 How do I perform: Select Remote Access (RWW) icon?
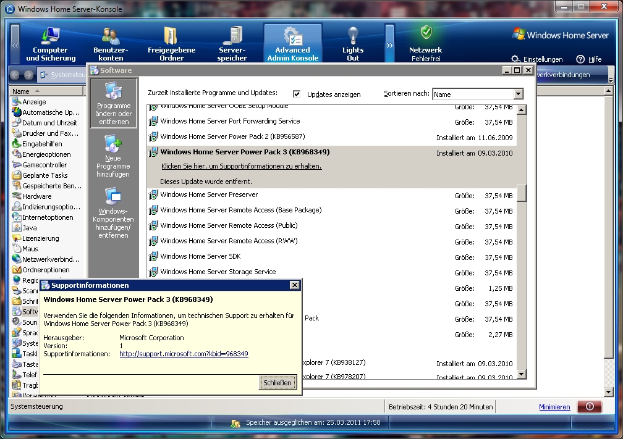pyautogui.click(x=153, y=241)
